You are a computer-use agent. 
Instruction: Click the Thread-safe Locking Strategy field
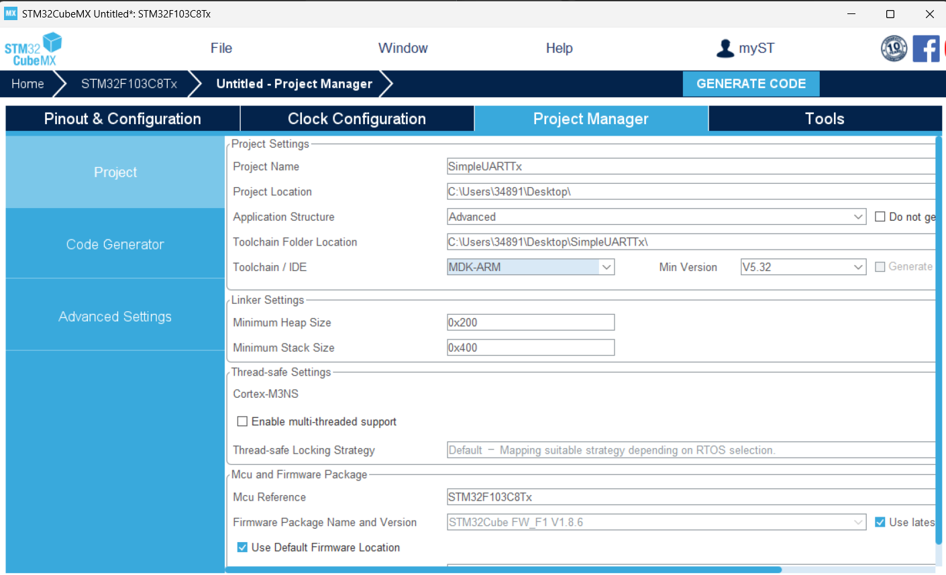[x=691, y=450]
